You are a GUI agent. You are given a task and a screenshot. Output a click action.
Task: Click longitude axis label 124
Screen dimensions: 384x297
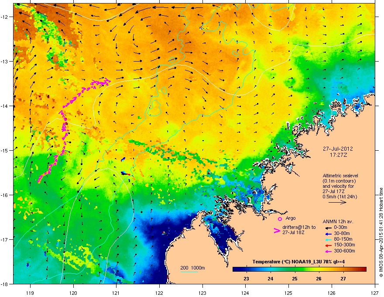(245, 293)
